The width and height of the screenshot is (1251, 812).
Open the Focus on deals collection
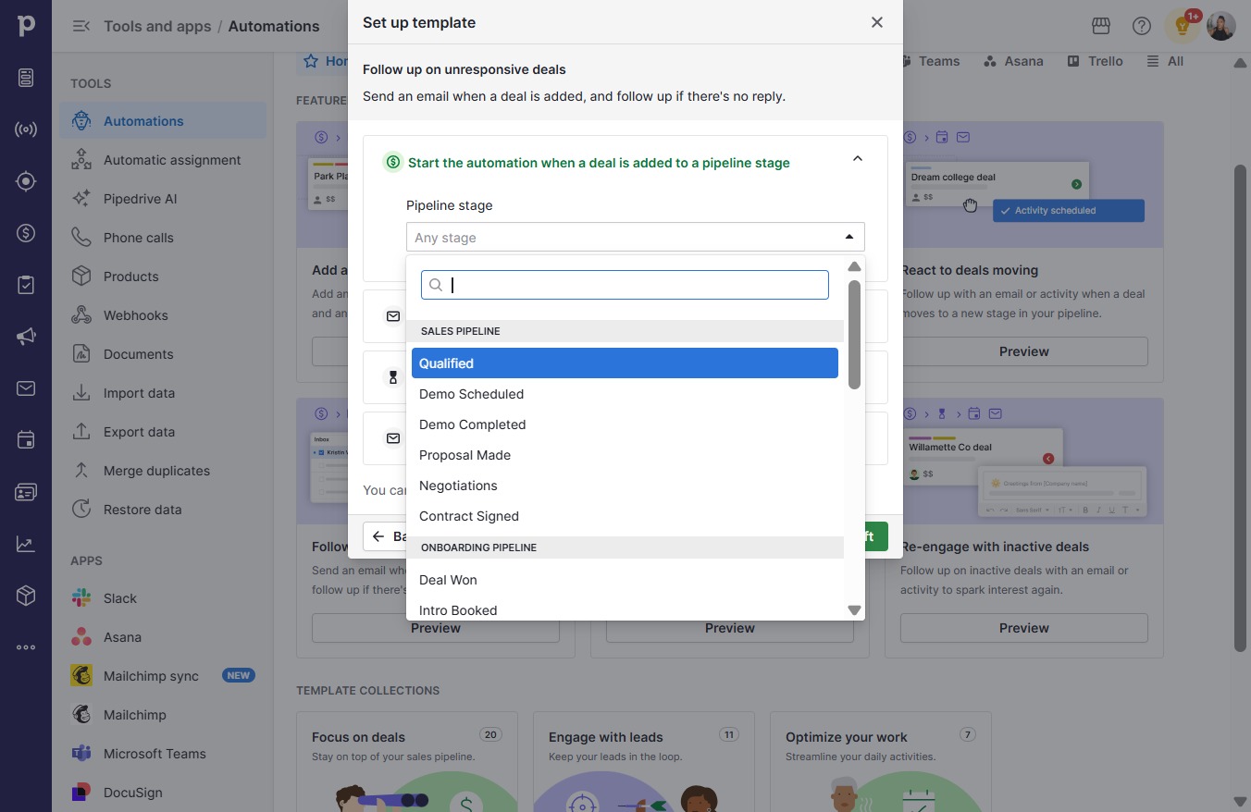(407, 762)
